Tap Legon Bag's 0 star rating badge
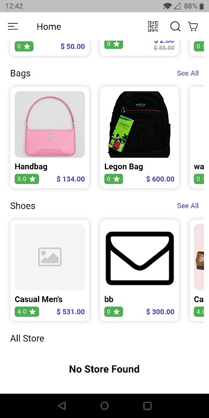 point(113,179)
